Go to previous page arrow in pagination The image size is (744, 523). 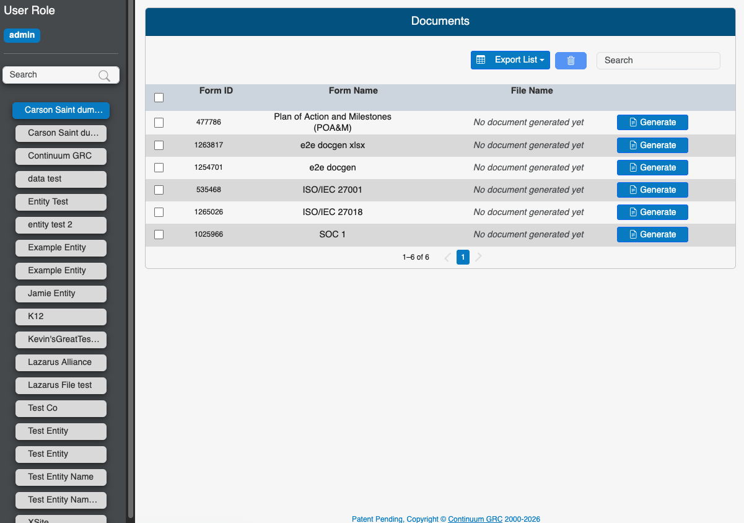[447, 257]
